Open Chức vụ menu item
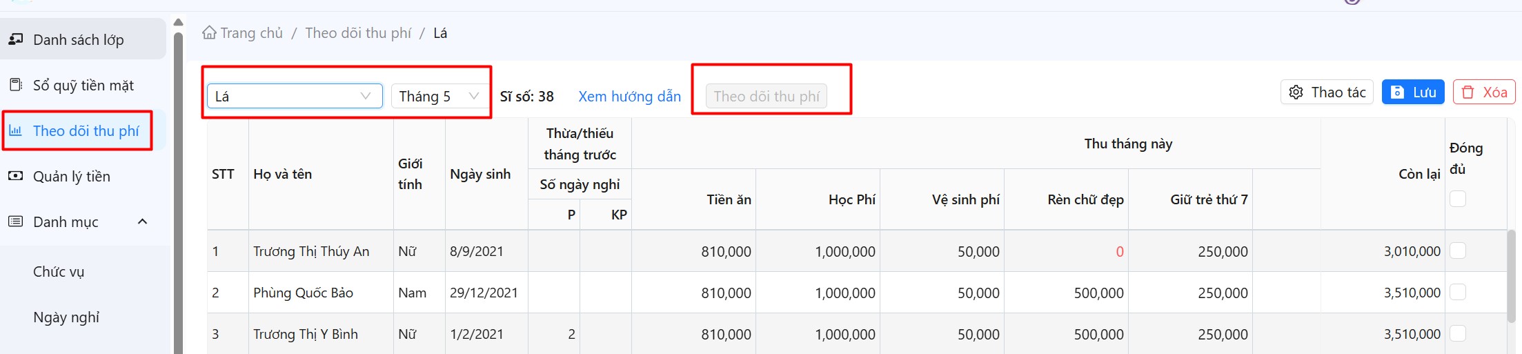Image resolution: width=1522 pixels, height=354 pixels. coord(59,271)
